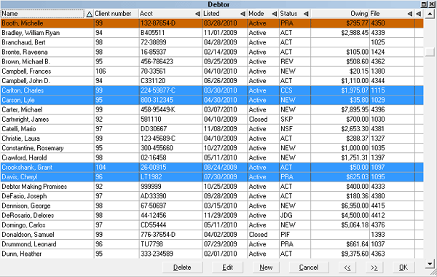Click the arrow icon in Mode header
Image resolution: width=437 pixels, height=277 pixels.
(x=275, y=14)
